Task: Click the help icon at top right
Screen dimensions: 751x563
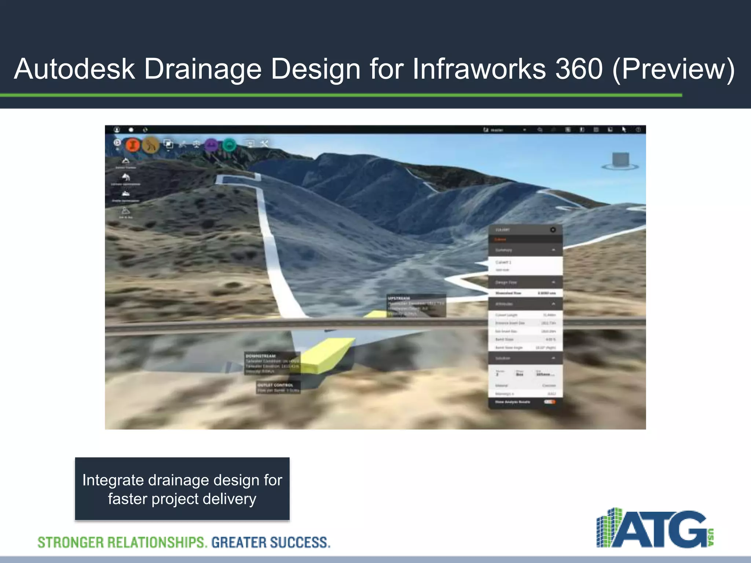Action: tap(638, 130)
